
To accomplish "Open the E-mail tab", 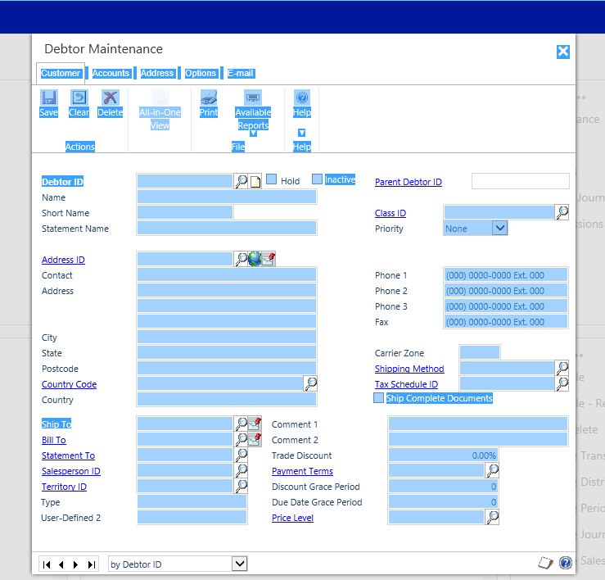I will pos(241,74).
